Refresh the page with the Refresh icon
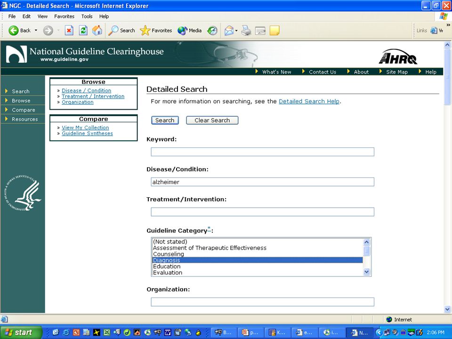This screenshot has height=339, width=452. (x=83, y=30)
